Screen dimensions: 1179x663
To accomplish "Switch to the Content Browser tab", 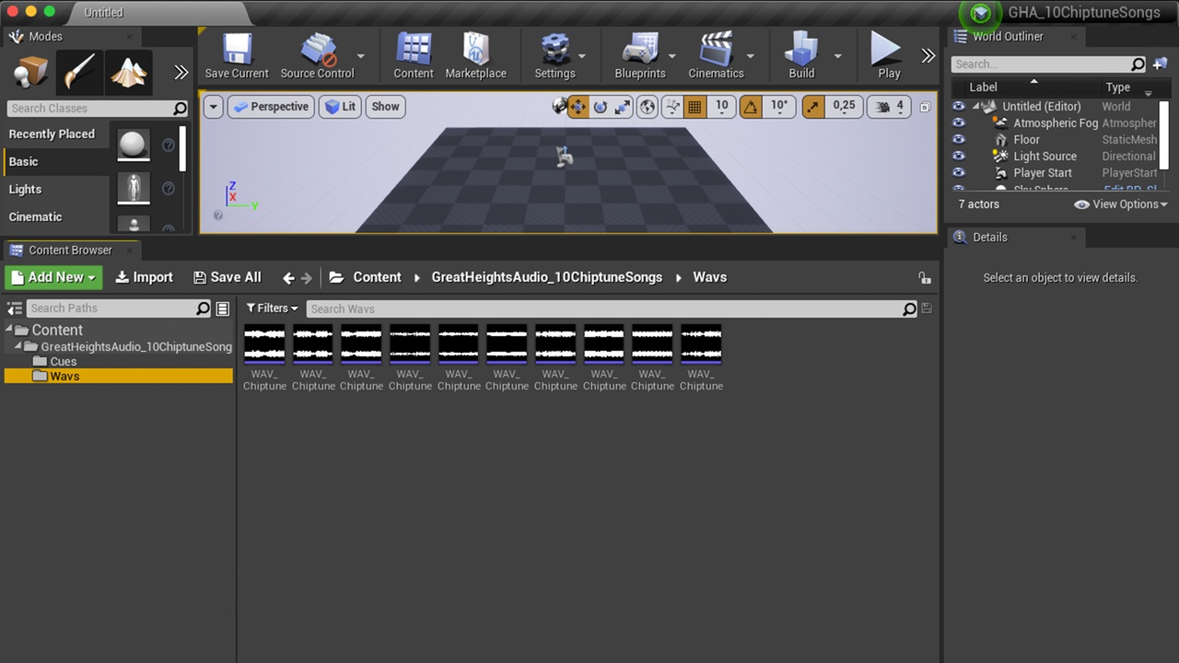I will (x=70, y=250).
